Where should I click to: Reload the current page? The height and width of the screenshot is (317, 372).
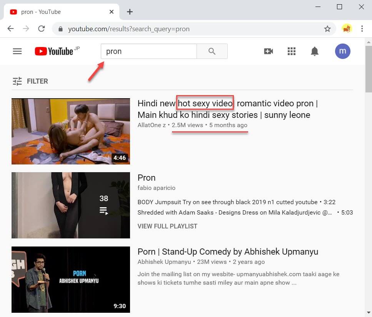(42, 29)
